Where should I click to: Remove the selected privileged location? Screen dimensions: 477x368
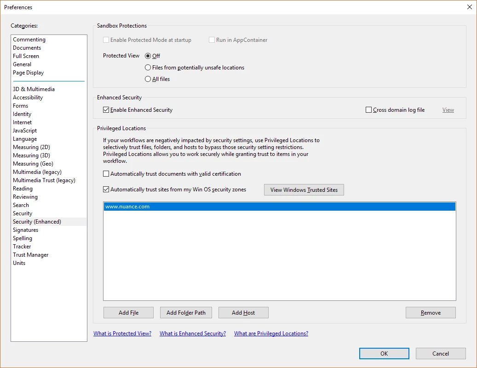tap(431, 313)
